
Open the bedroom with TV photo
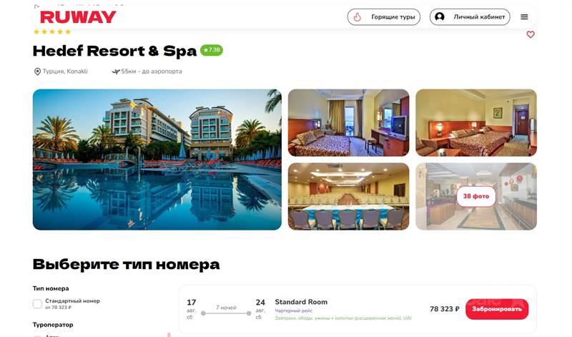349,122
